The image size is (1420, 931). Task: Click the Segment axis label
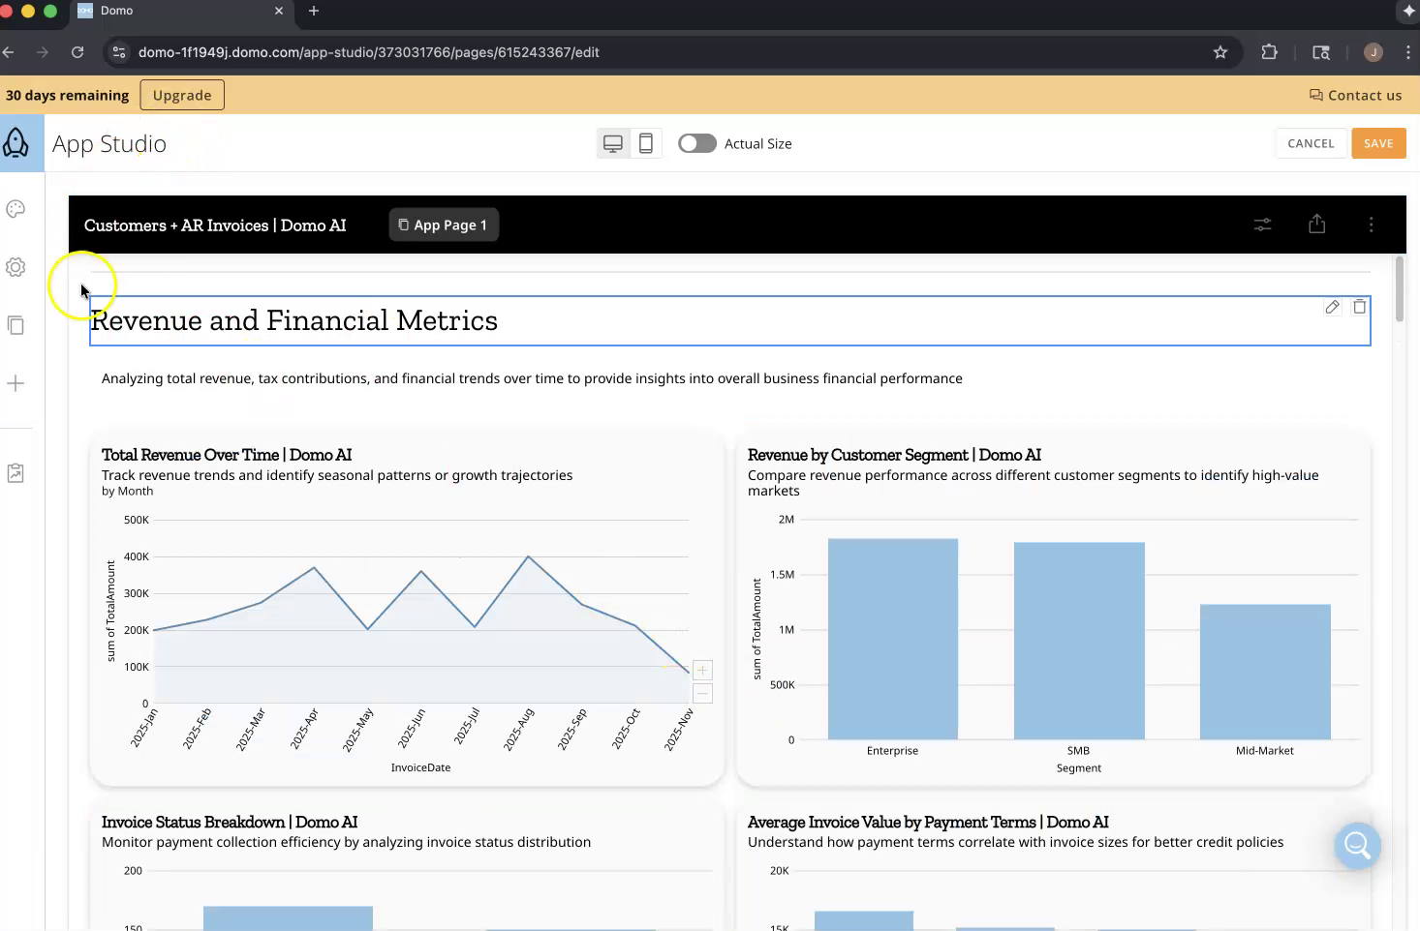tap(1079, 767)
